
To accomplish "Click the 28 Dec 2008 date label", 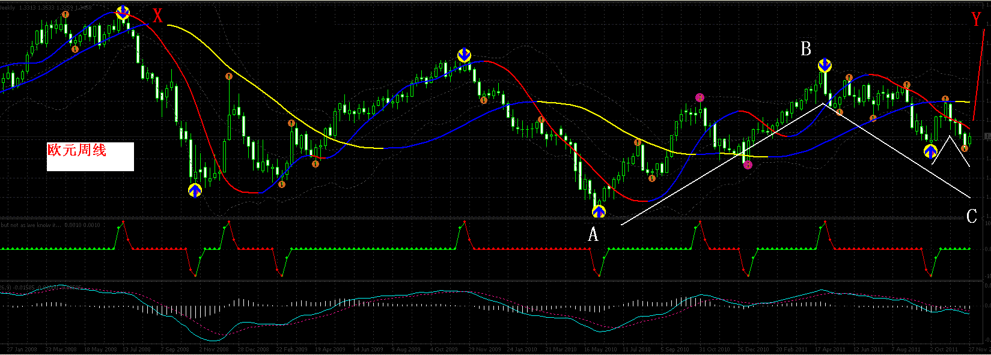I will [253, 349].
